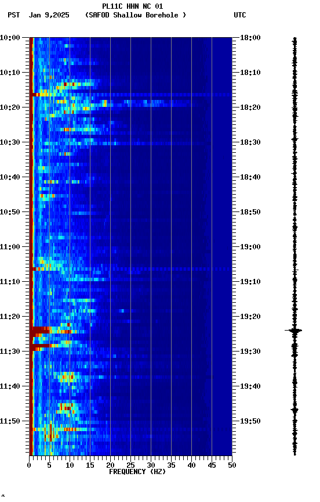320x502 pixels.
Task: Click the 5 Hz frequency axis tick label
Action: pos(49,465)
